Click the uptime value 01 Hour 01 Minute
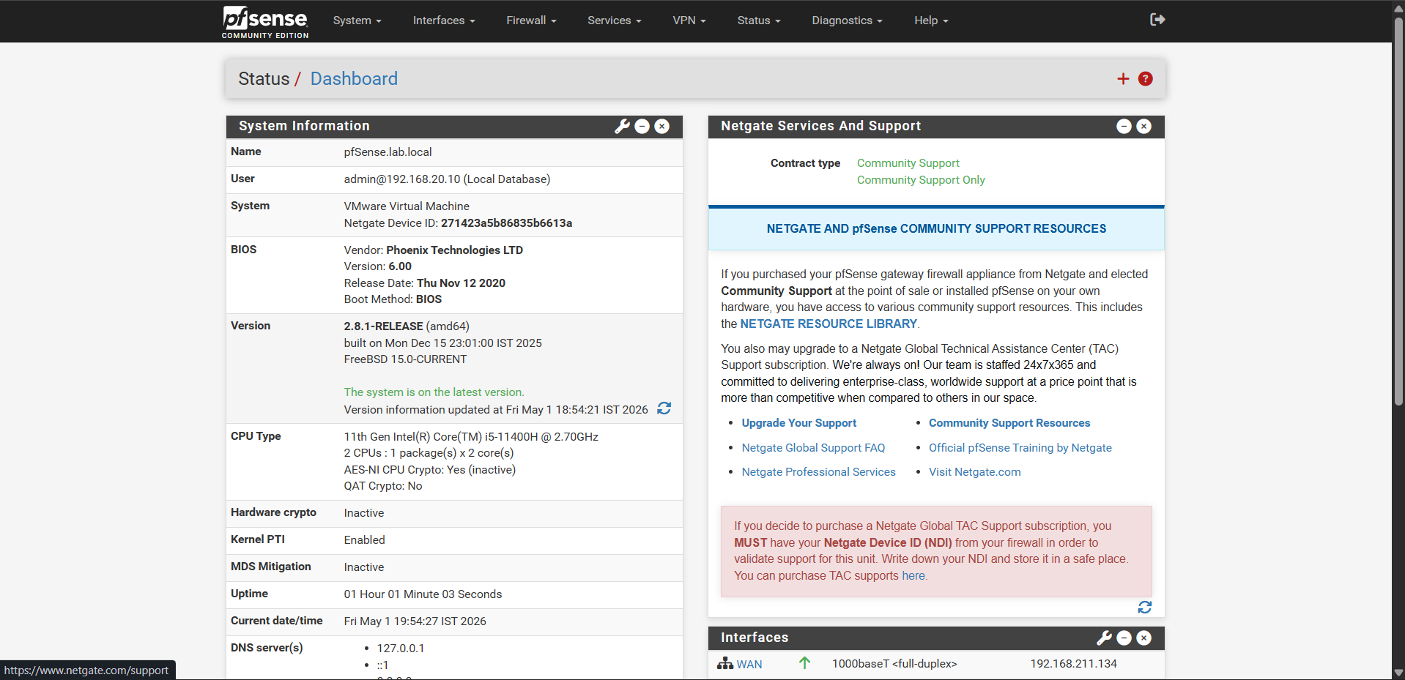Screen dimensions: 1405x680 [x=423, y=594]
